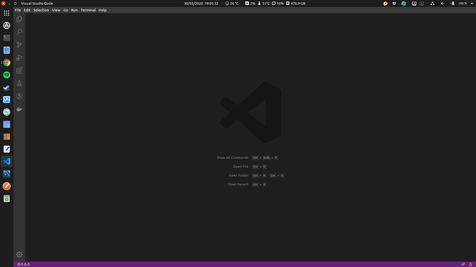Open the Search view in the activity bar

(x=19, y=32)
